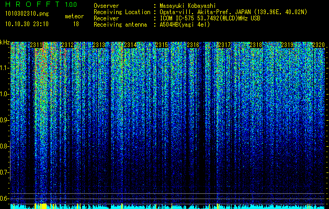Click the 2314 time marker
Viewport: 329px width, 209px height.
tap(130, 45)
